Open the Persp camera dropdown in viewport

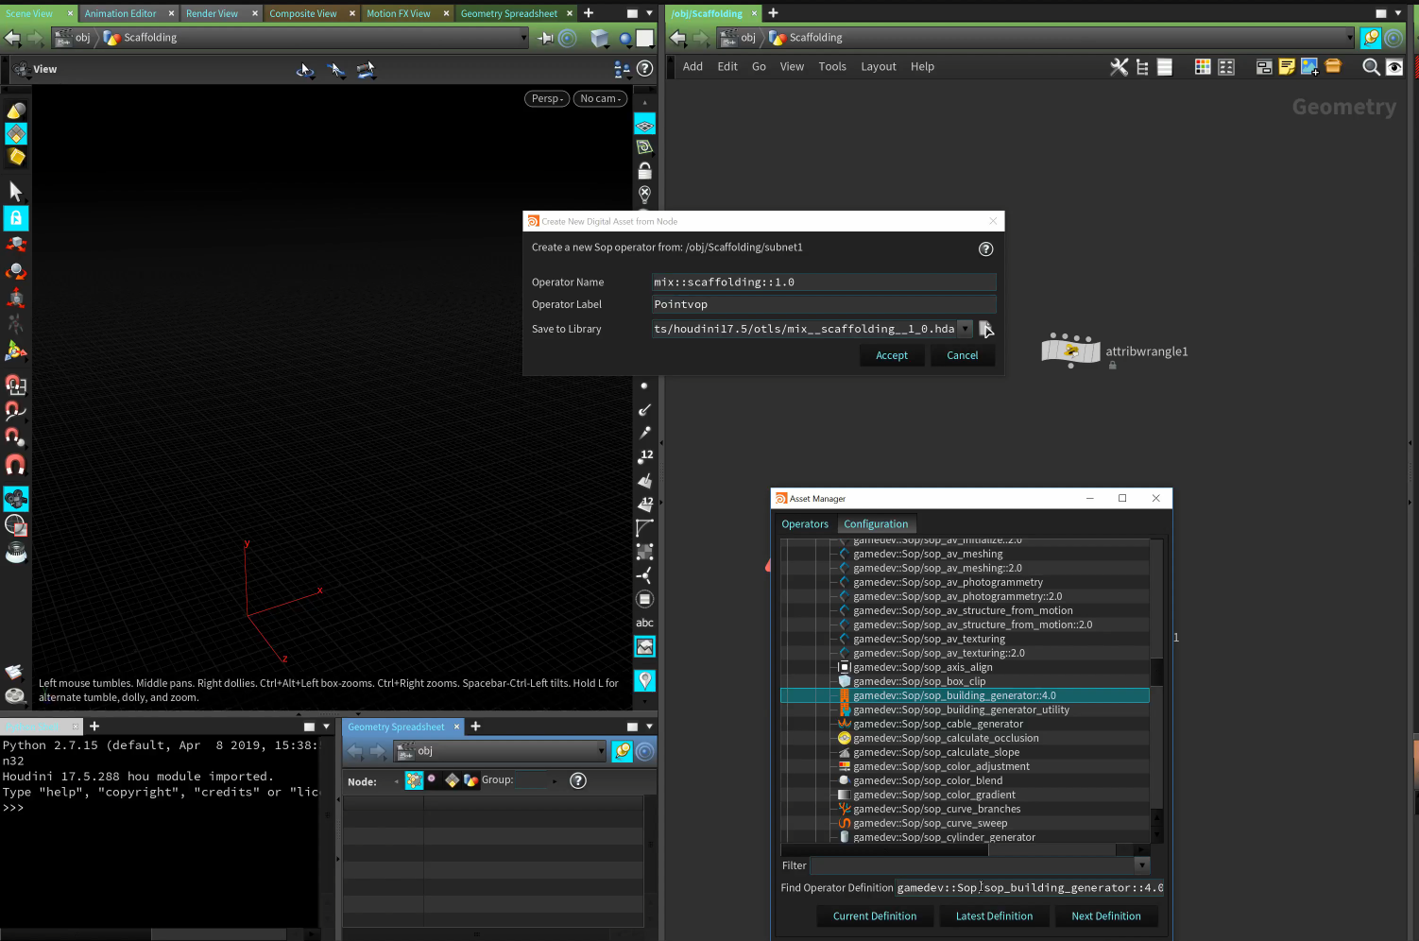coord(547,98)
